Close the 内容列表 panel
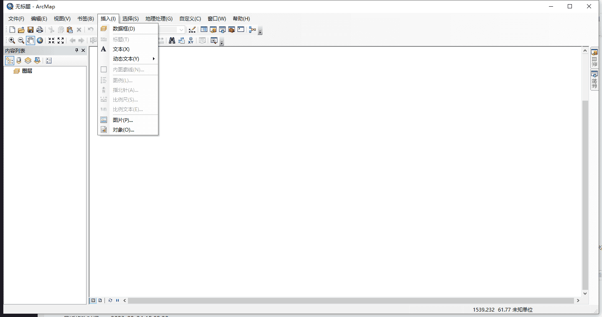This screenshot has height=317, width=602. (x=83, y=51)
